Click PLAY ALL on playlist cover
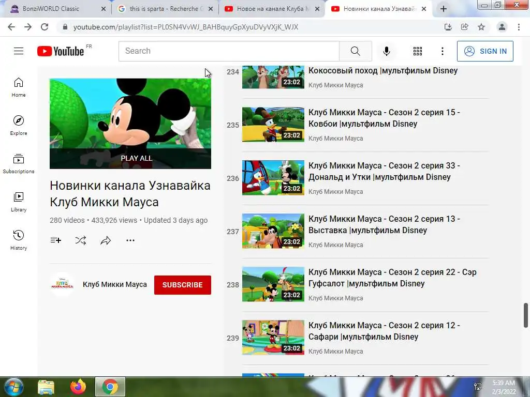The height and width of the screenshot is (397, 530). 136,158
